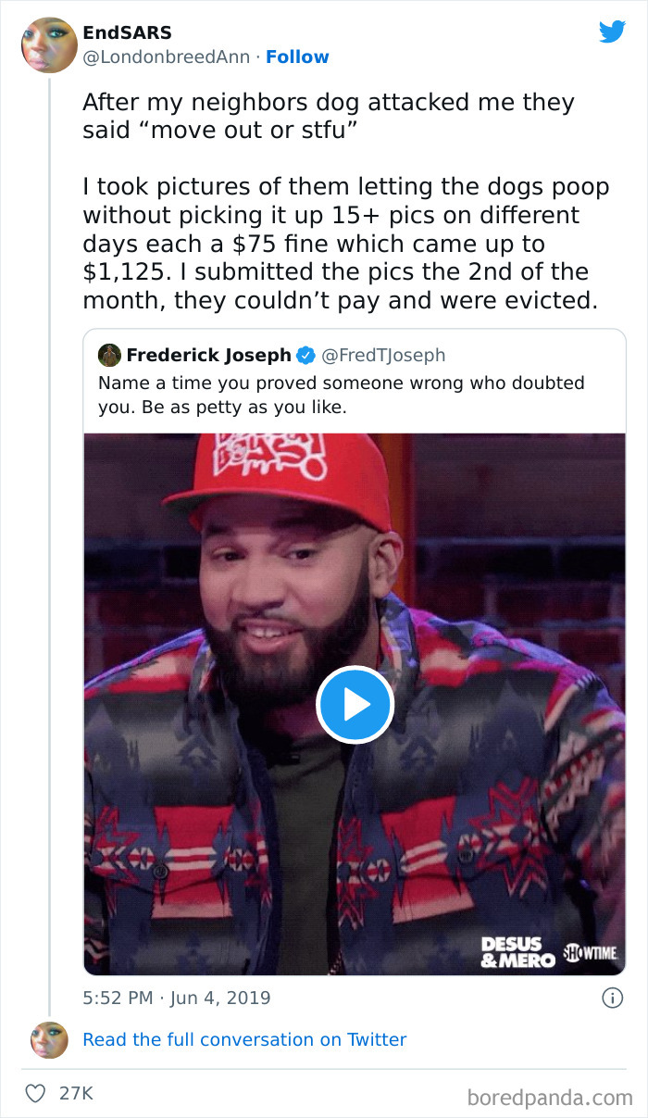Click the small avatar near the conversation link
This screenshot has width=648, height=1118.
click(x=48, y=1039)
